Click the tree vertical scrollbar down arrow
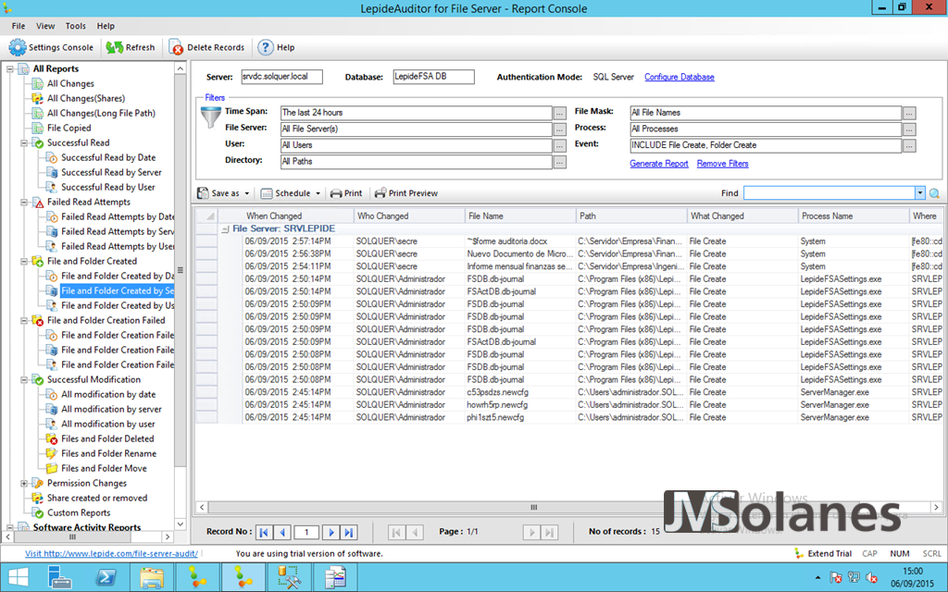Viewport: 948px width, 592px height. point(181,524)
